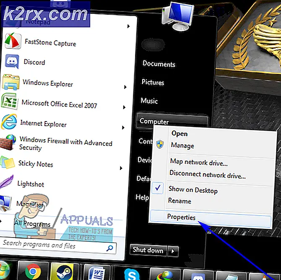Open Pictures from the Start menu

click(153, 82)
